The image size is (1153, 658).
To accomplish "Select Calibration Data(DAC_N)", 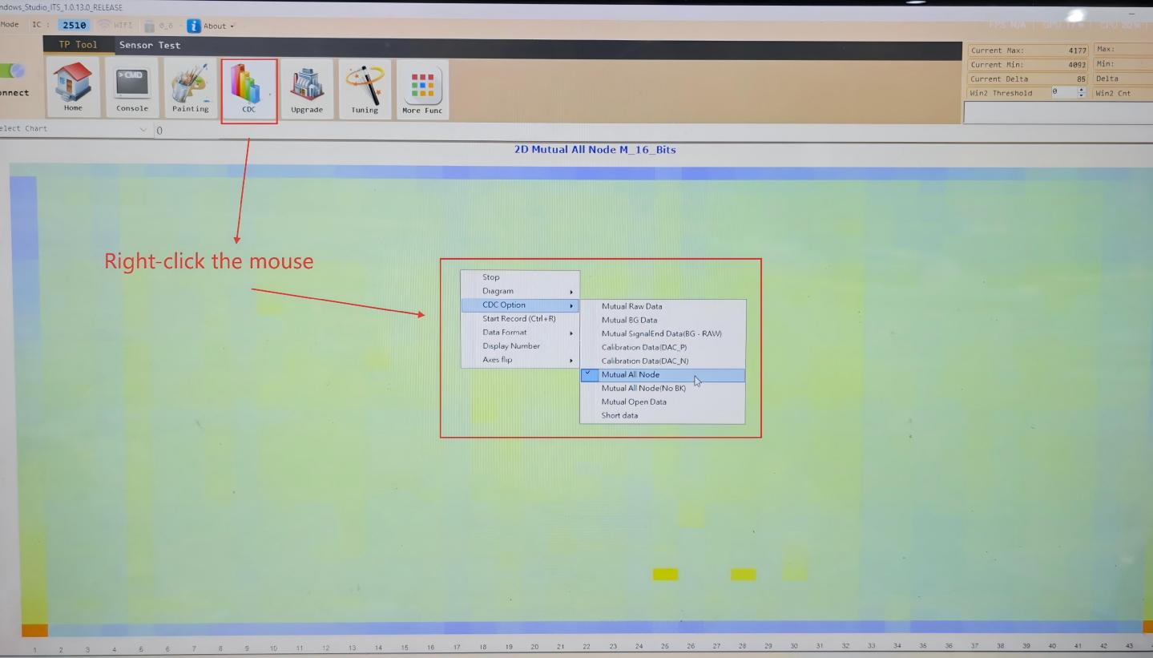I will click(x=663, y=361).
